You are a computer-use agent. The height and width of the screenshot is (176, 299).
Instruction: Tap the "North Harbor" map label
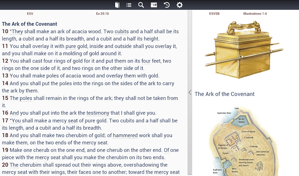tap(241, 120)
